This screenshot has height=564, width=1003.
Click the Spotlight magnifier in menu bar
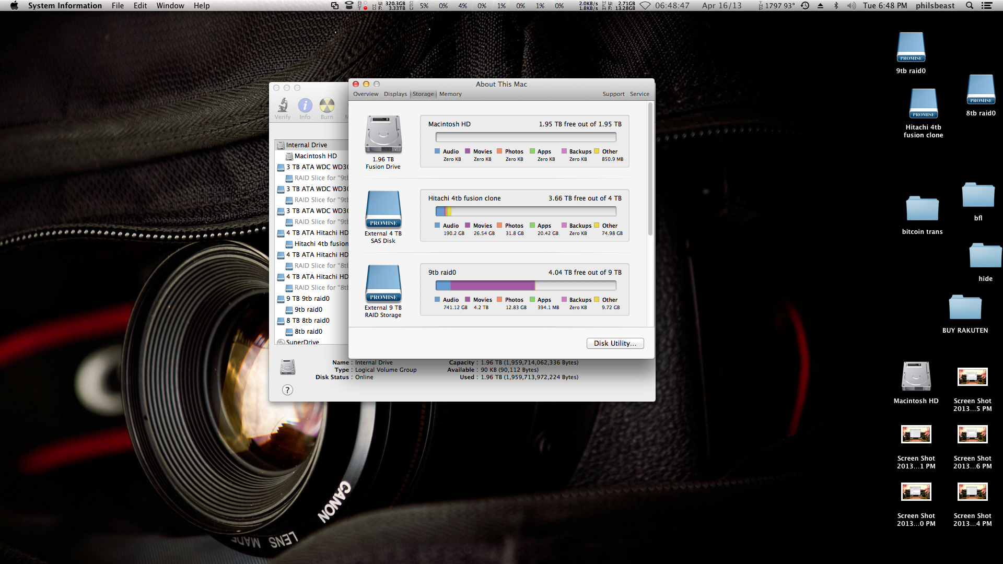click(x=970, y=6)
